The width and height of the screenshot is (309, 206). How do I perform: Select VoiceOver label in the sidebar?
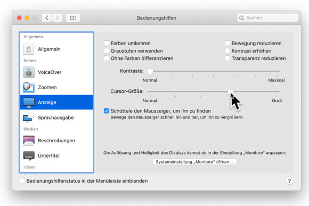pos(50,72)
